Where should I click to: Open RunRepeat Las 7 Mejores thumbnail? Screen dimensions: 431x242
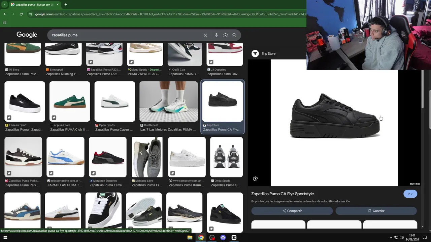pyautogui.click(x=169, y=102)
